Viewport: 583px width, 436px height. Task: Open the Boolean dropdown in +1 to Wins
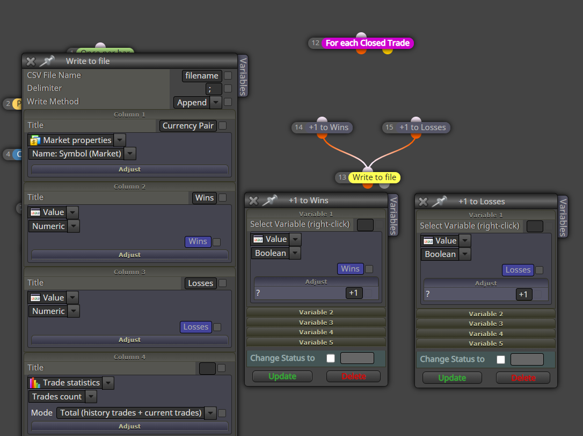coord(295,253)
